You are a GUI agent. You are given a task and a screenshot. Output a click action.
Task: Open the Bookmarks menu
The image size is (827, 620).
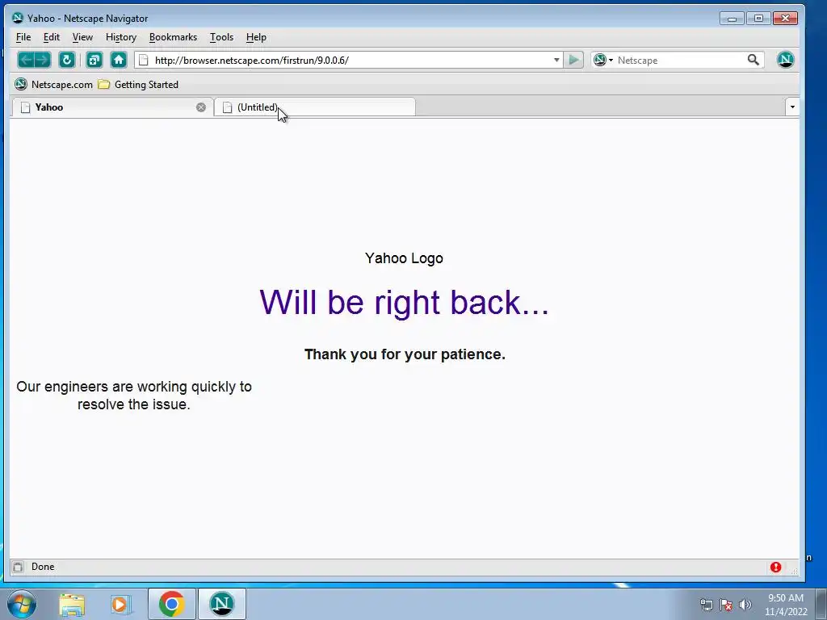tap(173, 37)
